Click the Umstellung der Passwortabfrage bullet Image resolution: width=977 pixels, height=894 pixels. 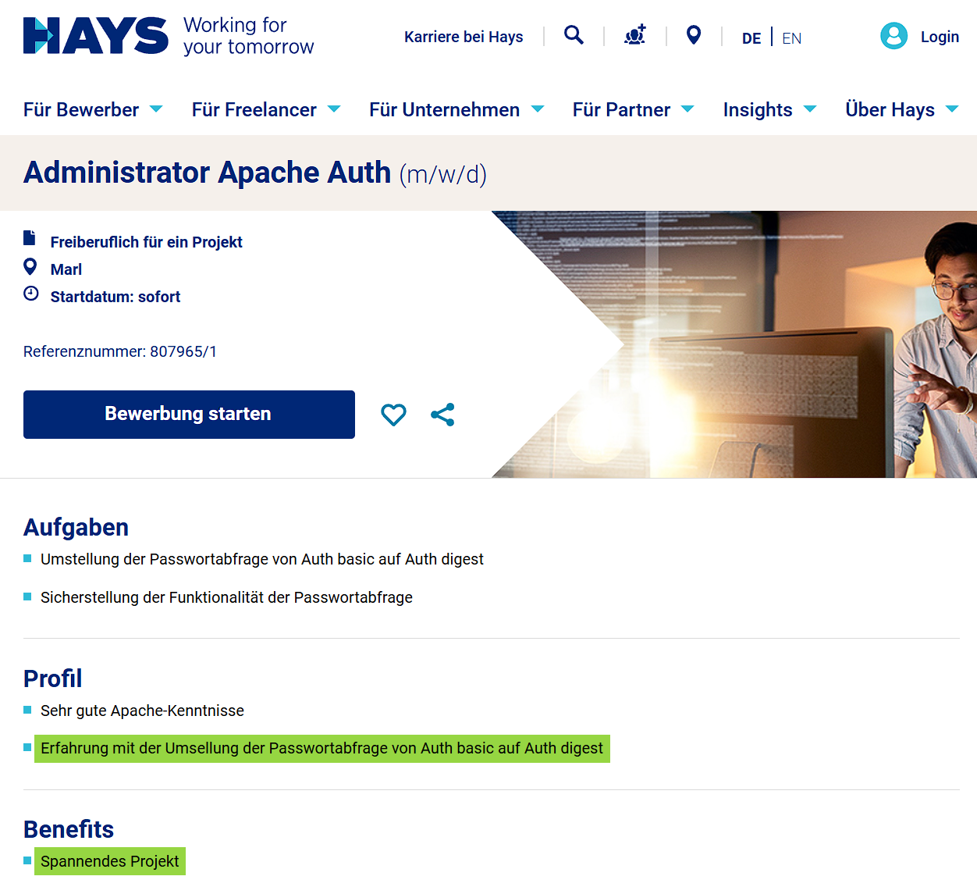pos(262,559)
